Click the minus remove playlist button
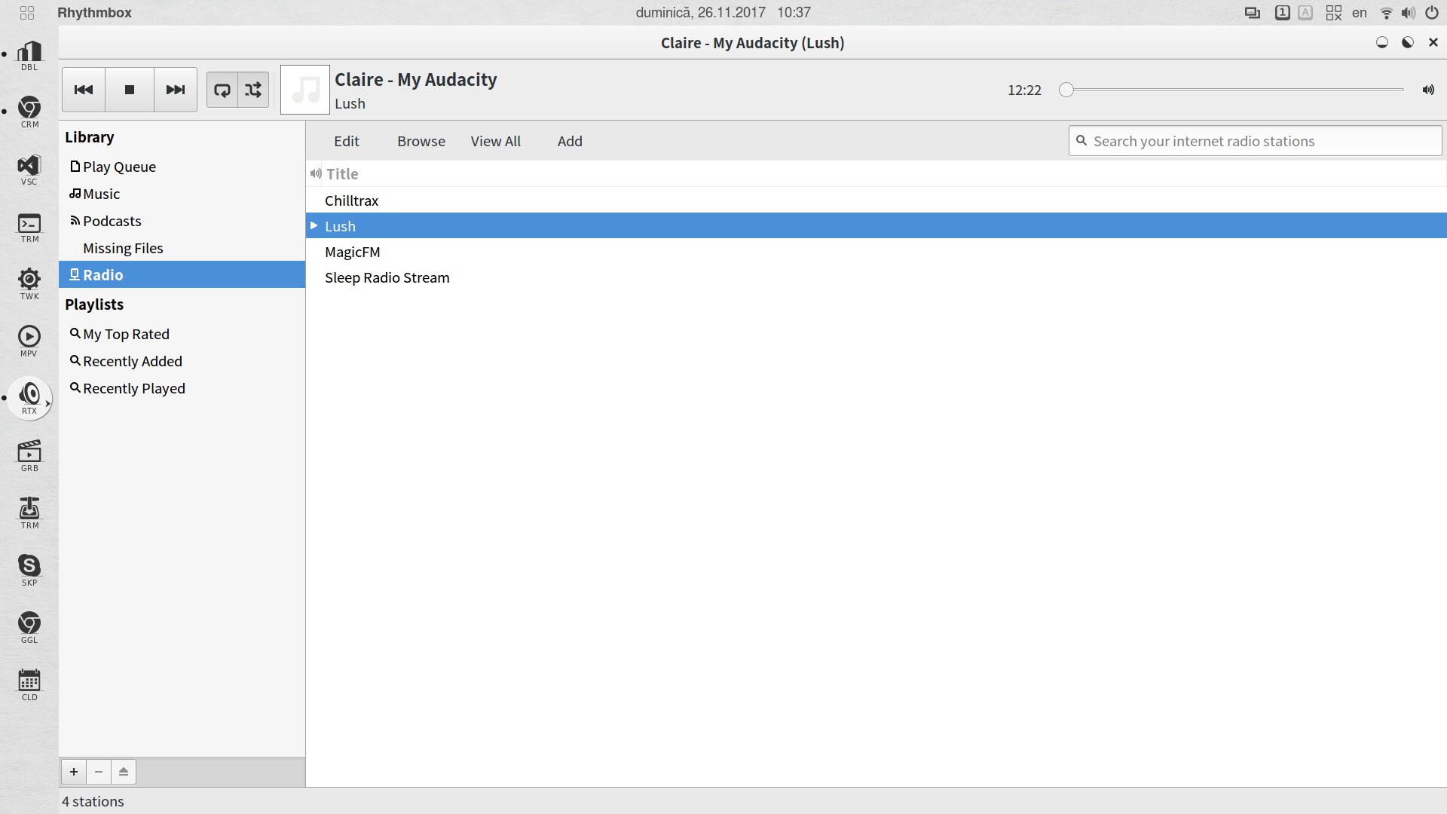This screenshot has height=814, width=1447. [99, 772]
